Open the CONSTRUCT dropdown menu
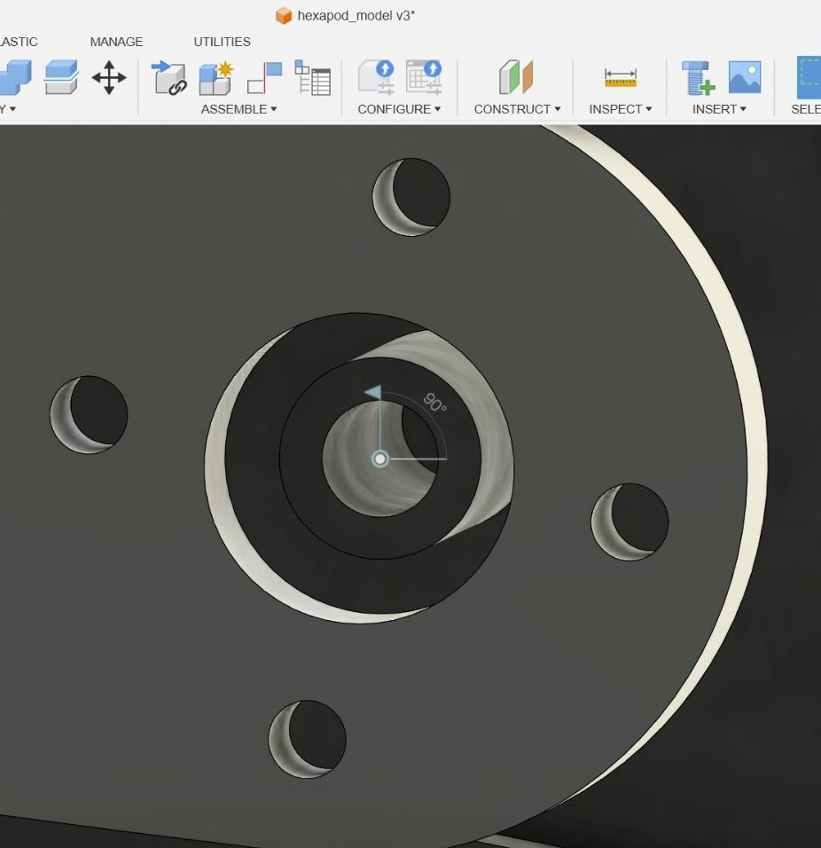 point(517,109)
